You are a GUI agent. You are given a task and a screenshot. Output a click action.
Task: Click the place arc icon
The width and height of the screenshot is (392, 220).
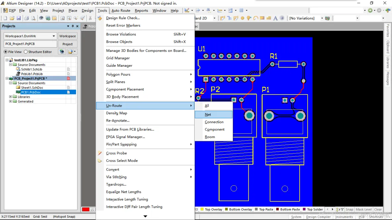click(x=256, y=18)
